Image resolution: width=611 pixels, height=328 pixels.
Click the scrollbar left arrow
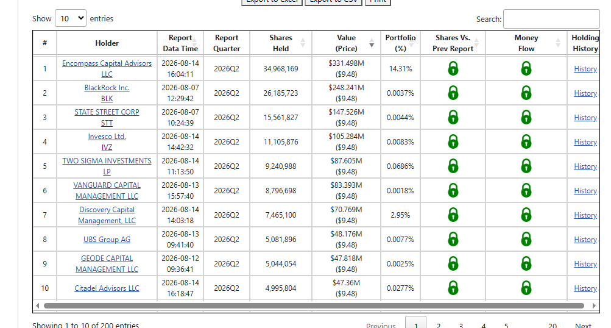tap(37, 306)
